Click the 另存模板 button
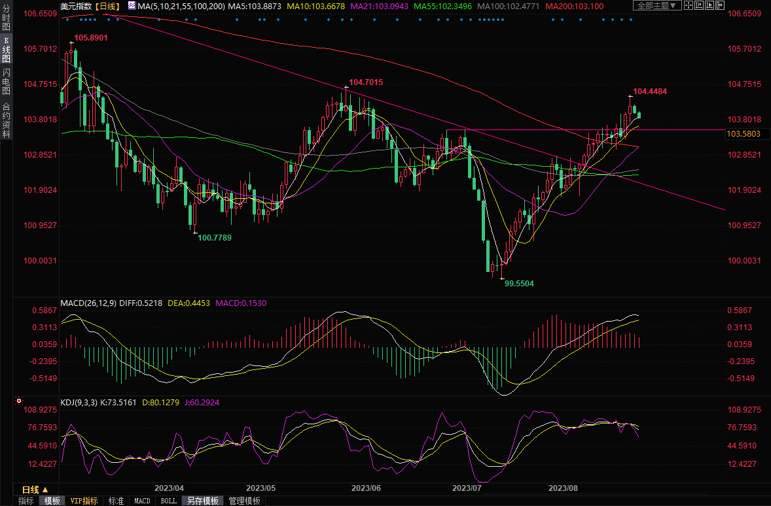 click(202, 501)
